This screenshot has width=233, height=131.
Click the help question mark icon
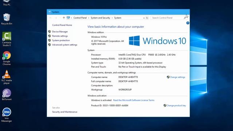point(188,23)
